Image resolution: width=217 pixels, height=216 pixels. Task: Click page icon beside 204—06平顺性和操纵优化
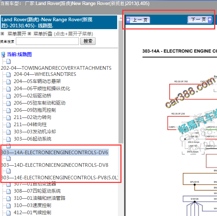click(x=8, y=89)
